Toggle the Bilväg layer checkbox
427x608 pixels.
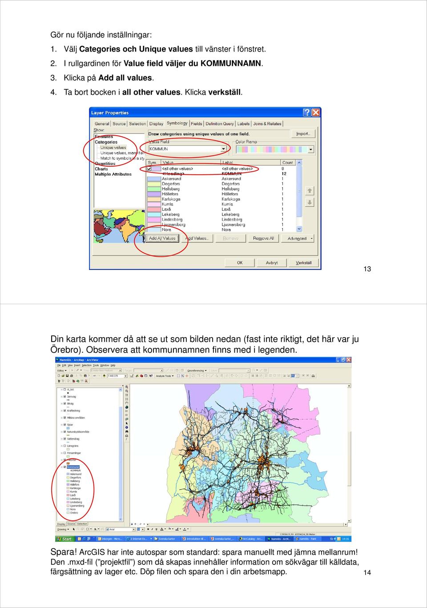[x=65, y=403]
